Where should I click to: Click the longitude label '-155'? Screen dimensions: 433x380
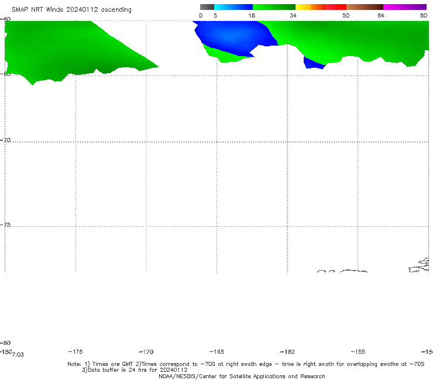pos(358,351)
